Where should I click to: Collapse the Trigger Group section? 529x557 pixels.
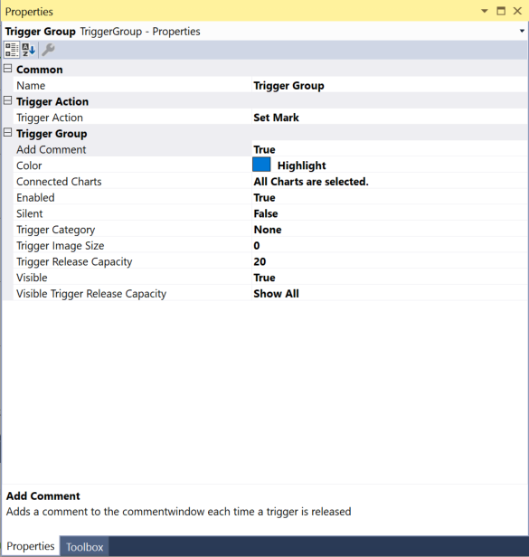[8, 133]
